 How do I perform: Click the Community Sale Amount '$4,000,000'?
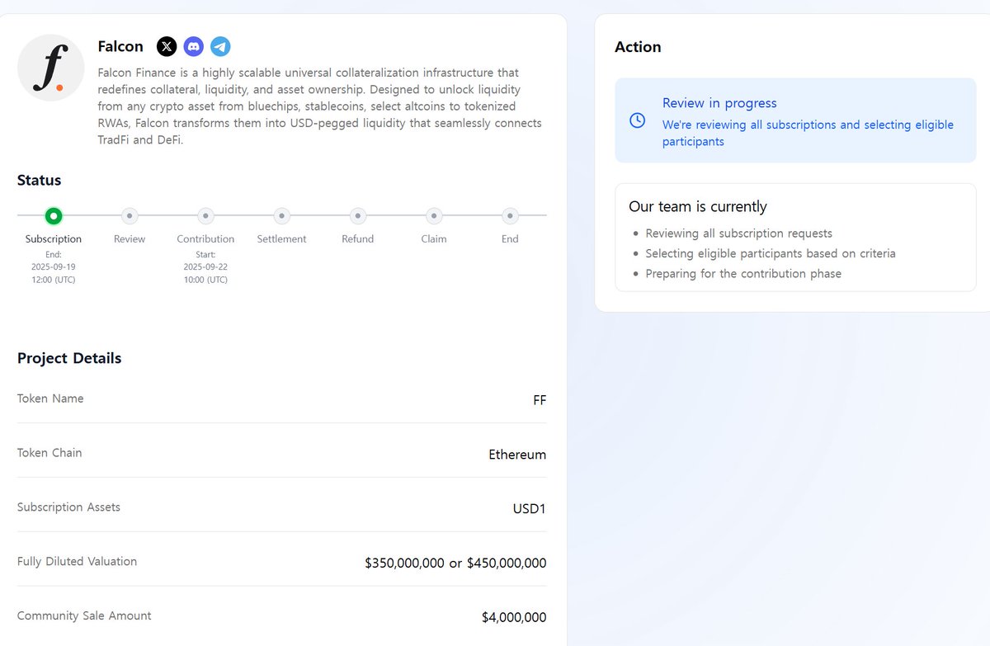514,618
